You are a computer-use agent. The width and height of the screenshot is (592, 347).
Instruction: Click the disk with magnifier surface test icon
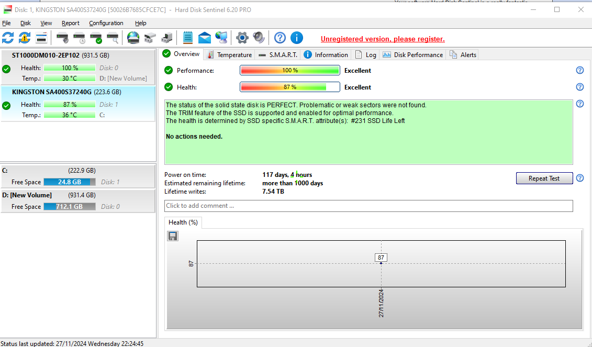coord(113,38)
